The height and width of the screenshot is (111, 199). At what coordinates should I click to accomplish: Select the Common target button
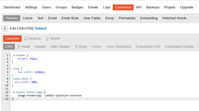pyautogui.click(x=12, y=38)
